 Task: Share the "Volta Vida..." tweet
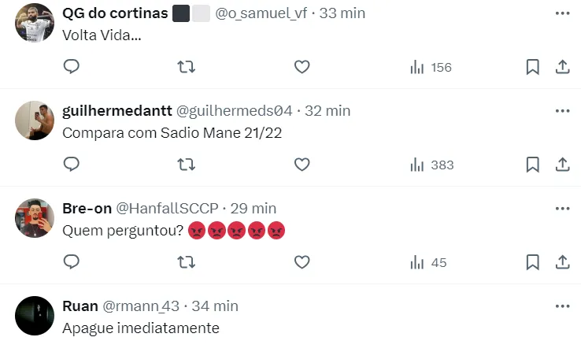(x=562, y=67)
